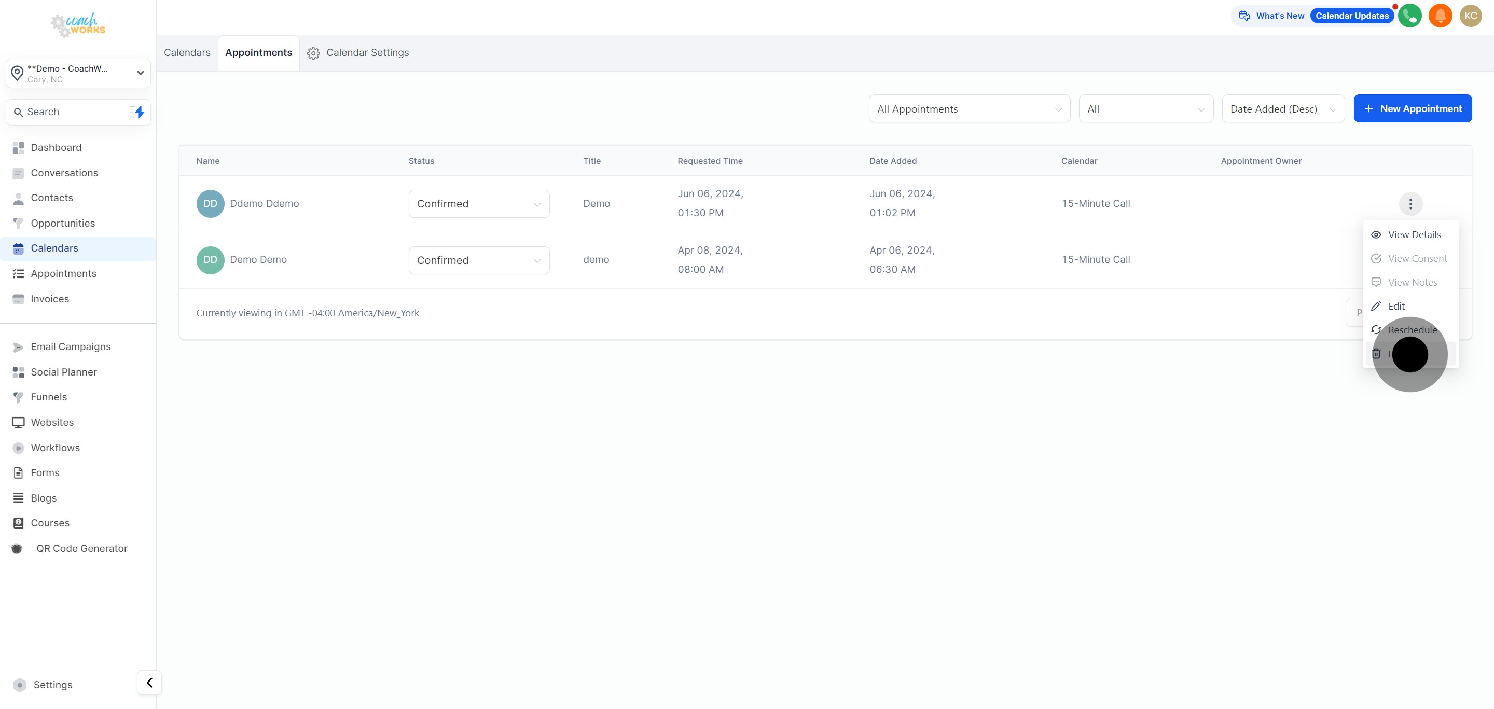The image size is (1494, 709).
Task: Click the green phone dialer icon
Action: [1409, 16]
